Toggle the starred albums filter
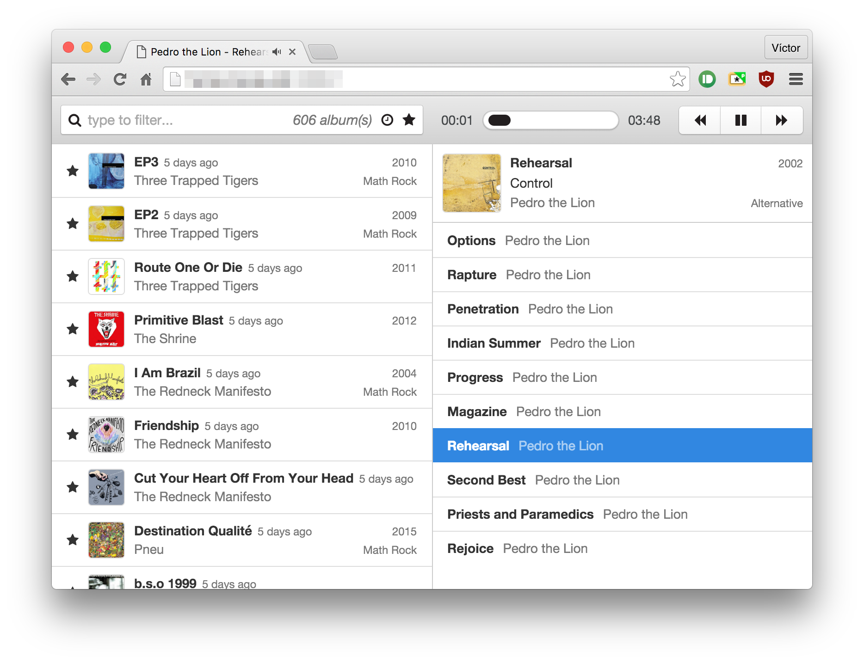The height and width of the screenshot is (663, 864). pos(409,120)
